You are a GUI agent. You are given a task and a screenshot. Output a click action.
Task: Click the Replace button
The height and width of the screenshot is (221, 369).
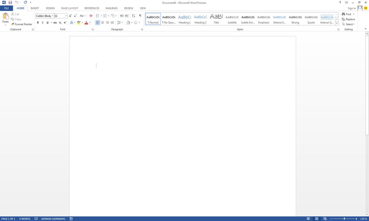point(348,19)
